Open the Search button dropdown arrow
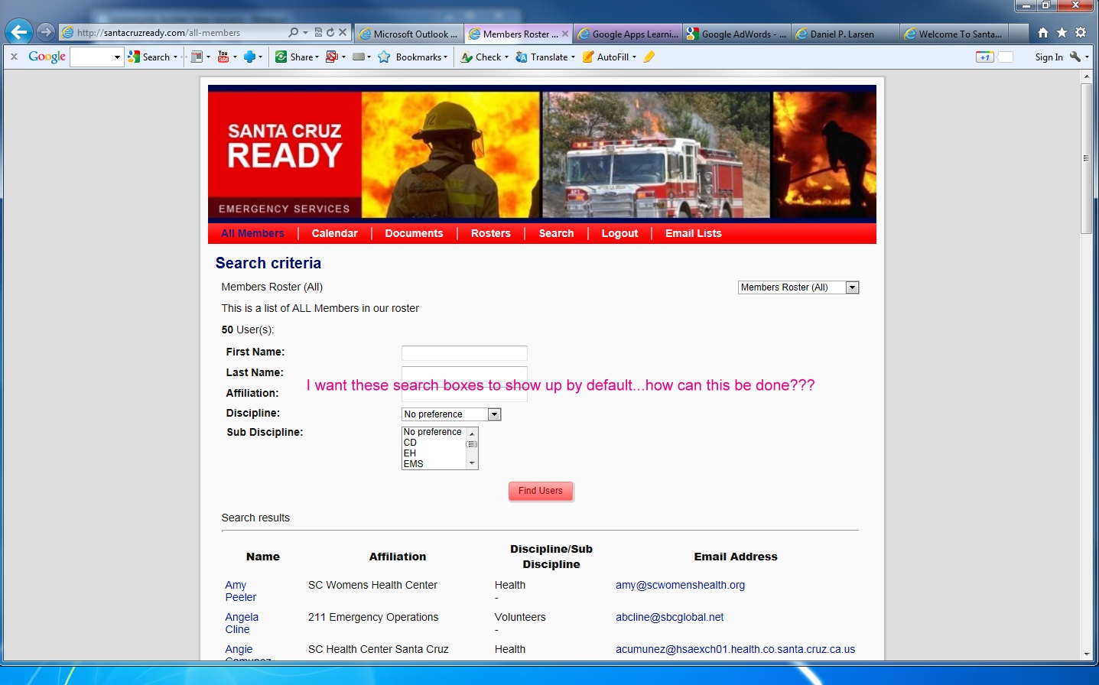The height and width of the screenshot is (685, 1099). click(176, 57)
